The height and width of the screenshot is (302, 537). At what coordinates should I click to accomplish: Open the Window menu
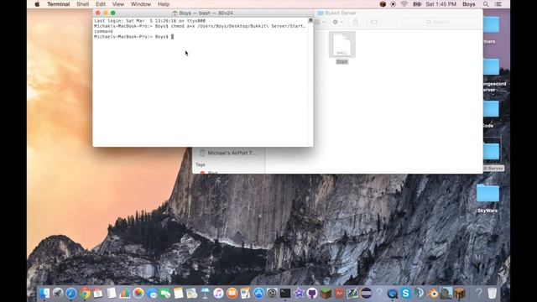[140, 4]
